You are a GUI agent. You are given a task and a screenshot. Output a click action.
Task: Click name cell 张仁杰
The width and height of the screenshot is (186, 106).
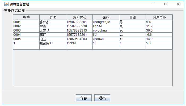tap(53, 22)
